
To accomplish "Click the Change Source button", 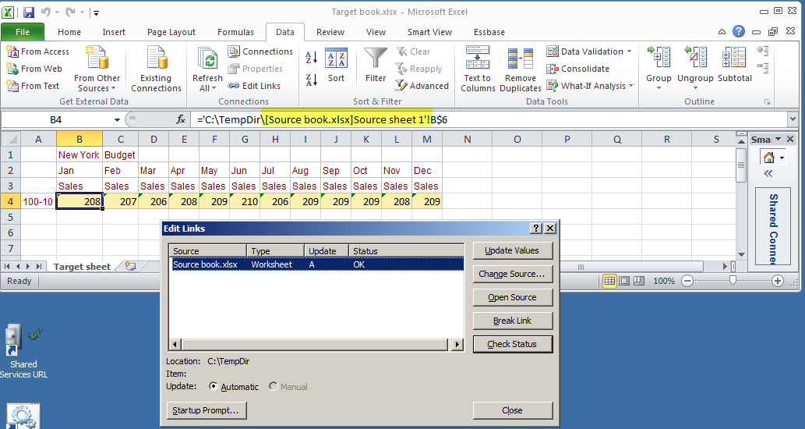I will pyautogui.click(x=512, y=274).
